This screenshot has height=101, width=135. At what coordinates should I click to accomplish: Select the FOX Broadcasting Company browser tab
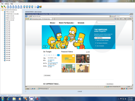point(41,19)
